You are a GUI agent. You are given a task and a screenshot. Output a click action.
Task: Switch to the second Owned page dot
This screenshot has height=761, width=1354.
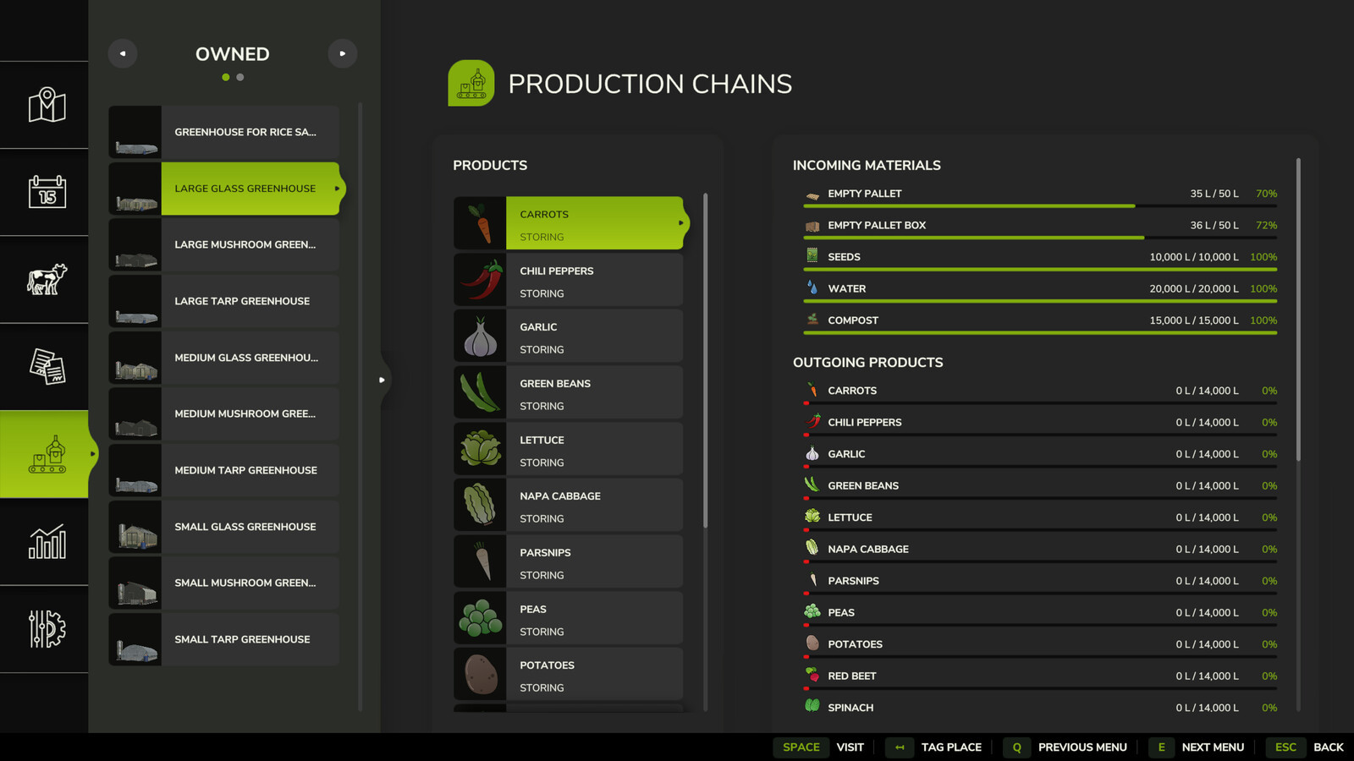point(240,77)
